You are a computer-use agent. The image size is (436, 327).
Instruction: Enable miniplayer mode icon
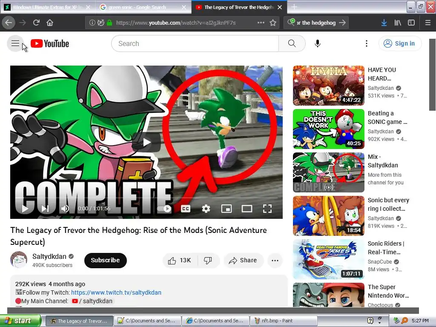[x=227, y=209]
